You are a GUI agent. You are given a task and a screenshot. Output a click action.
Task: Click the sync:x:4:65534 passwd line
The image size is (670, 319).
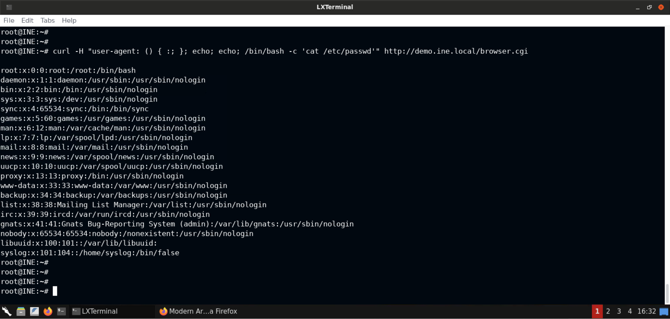(x=75, y=109)
